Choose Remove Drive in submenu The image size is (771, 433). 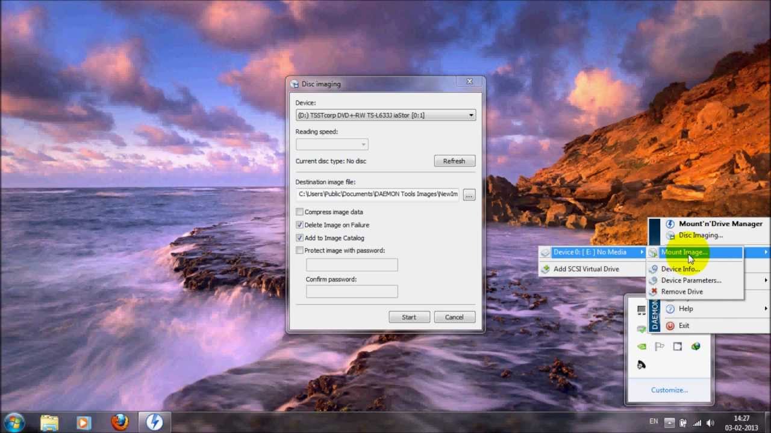point(695,292)
